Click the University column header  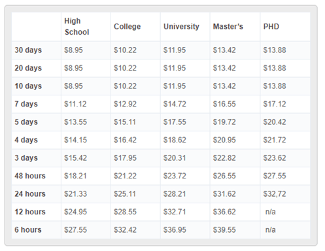(x=181, y=27)
